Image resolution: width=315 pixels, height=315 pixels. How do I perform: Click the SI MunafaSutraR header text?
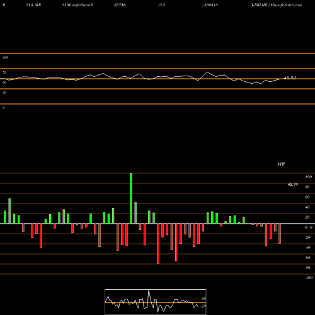[x=77, y=5]
